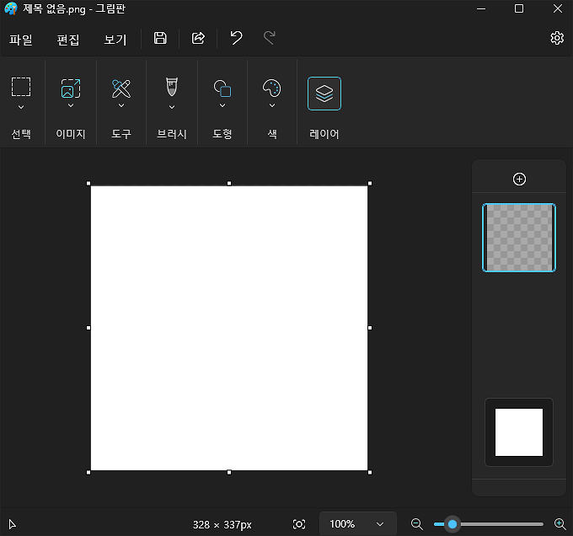573x536 pixels.
Task: Click the white background layer swatch
Action: pos(519,432)
